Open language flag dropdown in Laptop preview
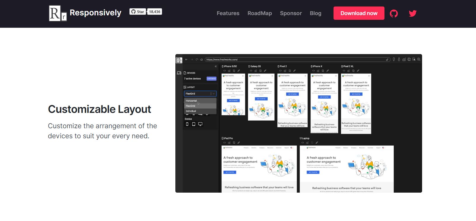Screen dimensions: 476x221 coord(383,148)
